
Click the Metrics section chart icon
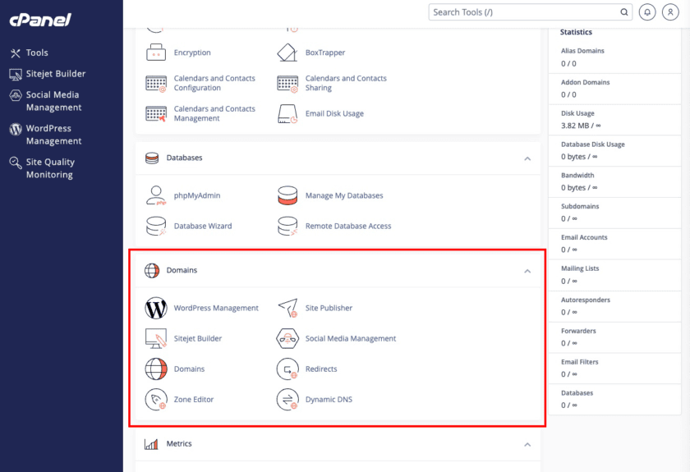point(151,444)
